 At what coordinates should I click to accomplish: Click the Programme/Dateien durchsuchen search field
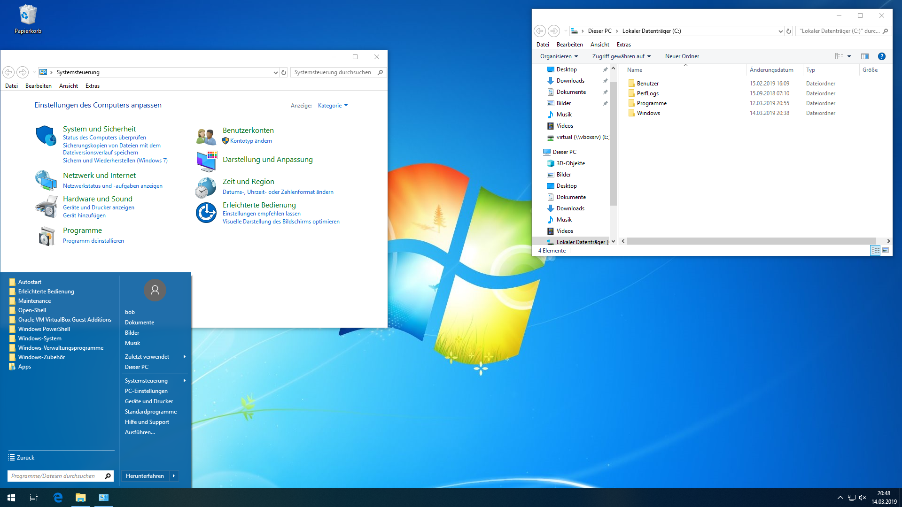pos(54,476)
